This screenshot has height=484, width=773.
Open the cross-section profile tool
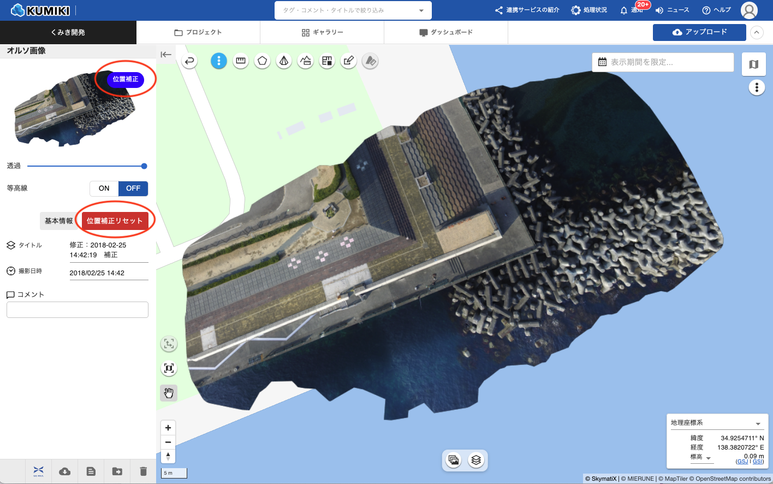click(x=306, y=61)
